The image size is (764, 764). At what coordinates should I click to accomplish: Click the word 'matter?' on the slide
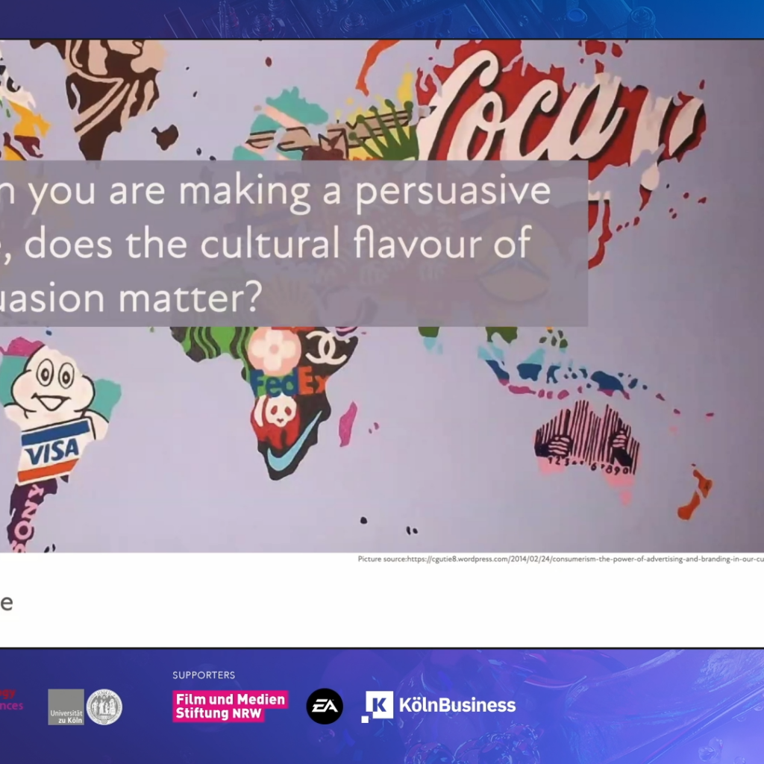point(190,297)
